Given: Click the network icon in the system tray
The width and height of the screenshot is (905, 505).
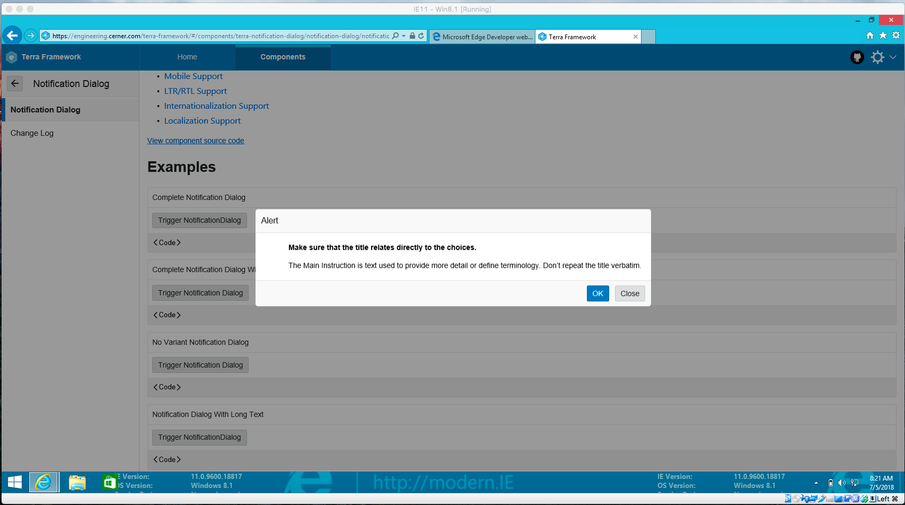Looking at the screenshot, I should (855, 483).
